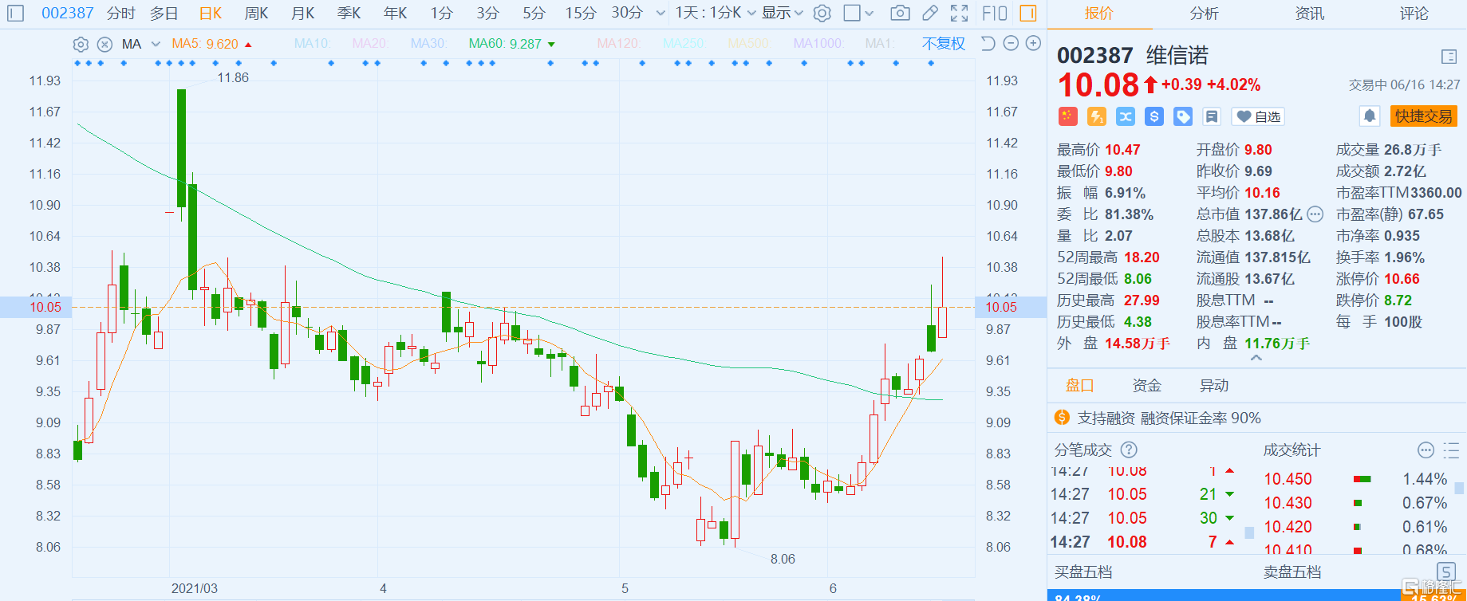
Task: Zoom out the chart with minus icon
Action: (1011, 43)
